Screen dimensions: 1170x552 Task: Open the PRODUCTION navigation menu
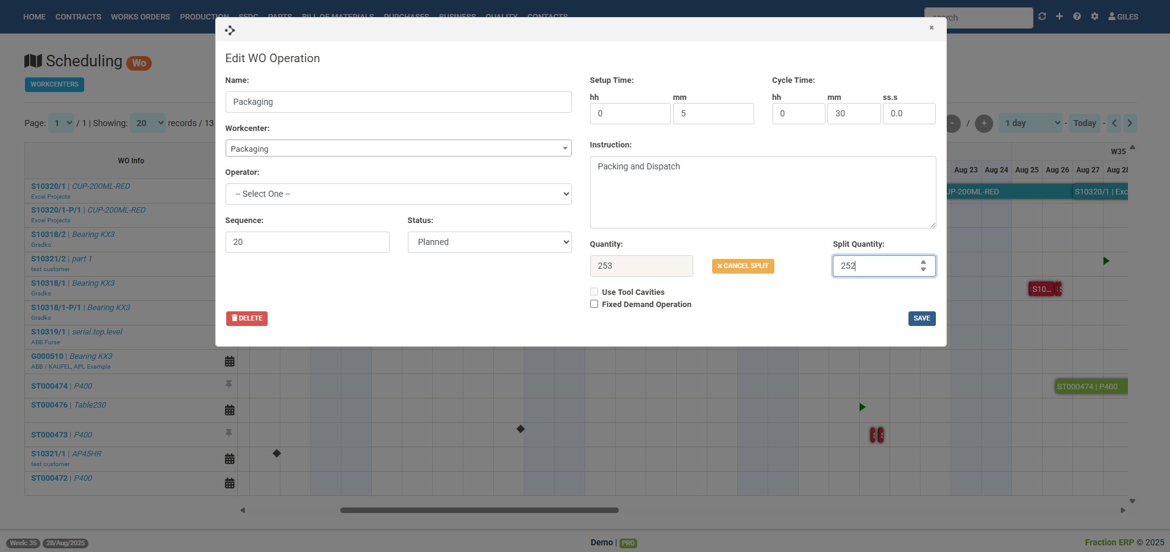click(204, 16)
